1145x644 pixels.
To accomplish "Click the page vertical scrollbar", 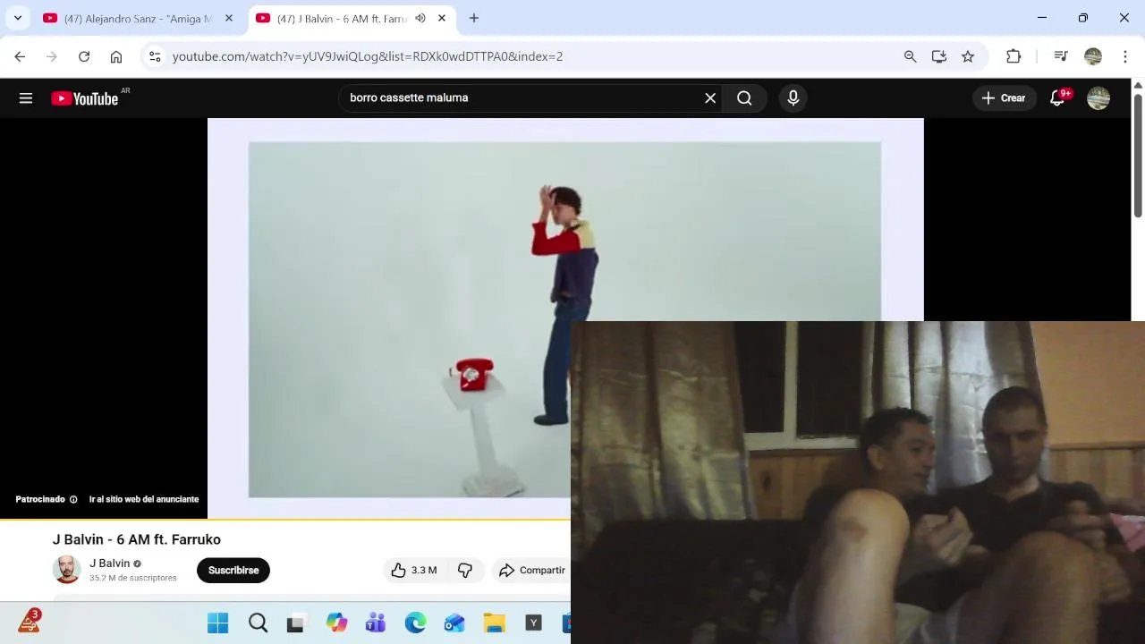I will (1138, 154).
